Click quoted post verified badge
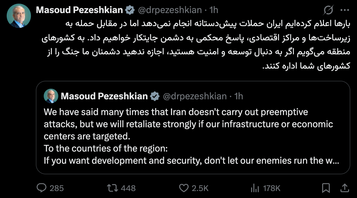Screen dimensions: 357x198 click(155, 97)
